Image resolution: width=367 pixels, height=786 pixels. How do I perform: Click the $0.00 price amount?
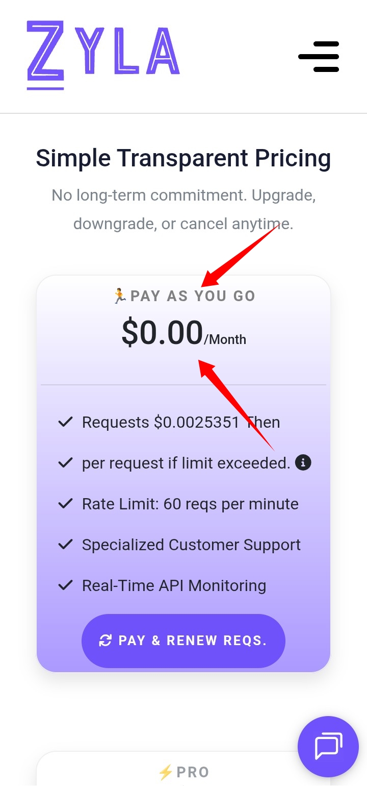[x=162, y=333]
